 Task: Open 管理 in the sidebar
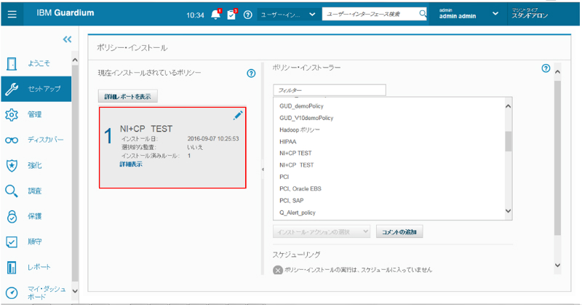pos(36,114)
